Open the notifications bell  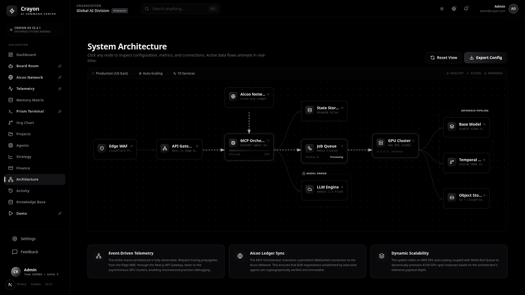click(466, 9)
